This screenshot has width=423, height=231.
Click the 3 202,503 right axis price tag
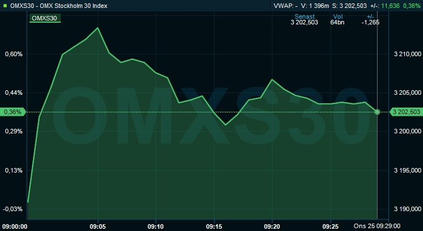pyautogui.click(x=406, y=112)
